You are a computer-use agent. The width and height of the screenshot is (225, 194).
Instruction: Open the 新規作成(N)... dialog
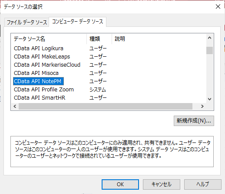coord(194,121)
